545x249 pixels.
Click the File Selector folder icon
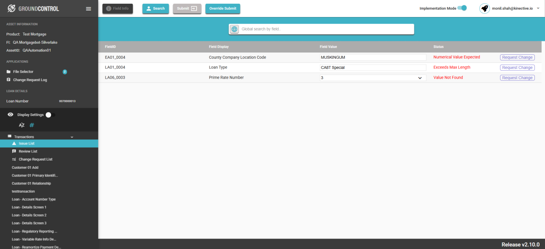9,72
